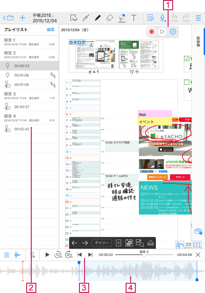The width and height of the screenshot is (205, 293).
Task: Open the hamburger main menu
Action: pyautogui.click(x=198, y=18)
